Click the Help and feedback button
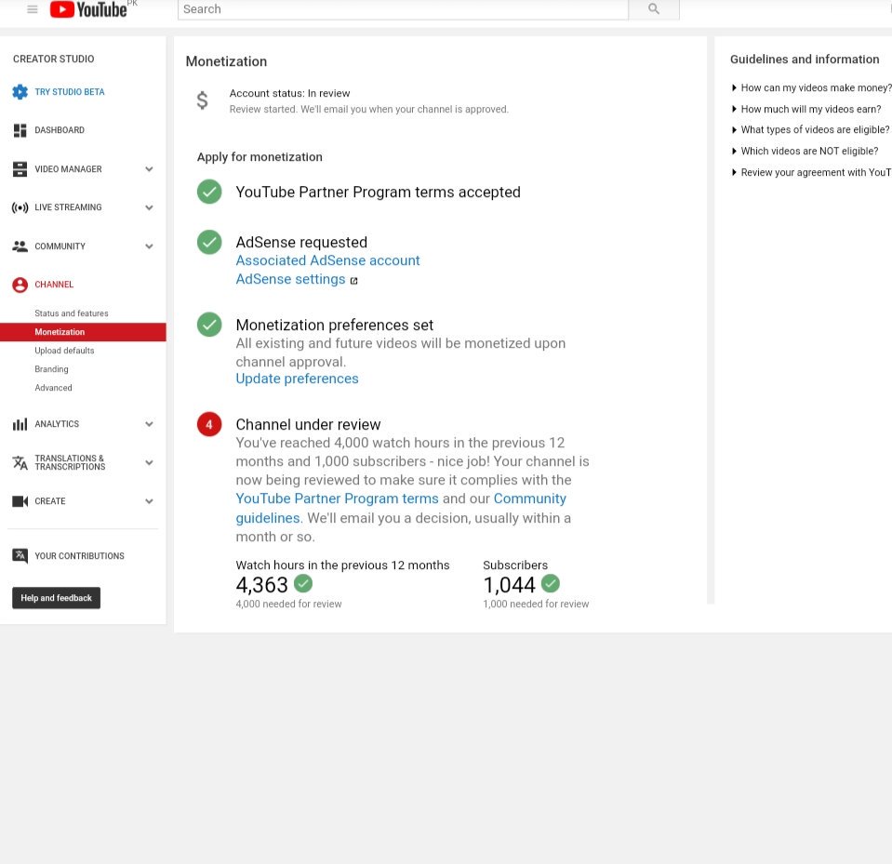The height and width of the screenshot is (864, 892). tap(57, 598)
